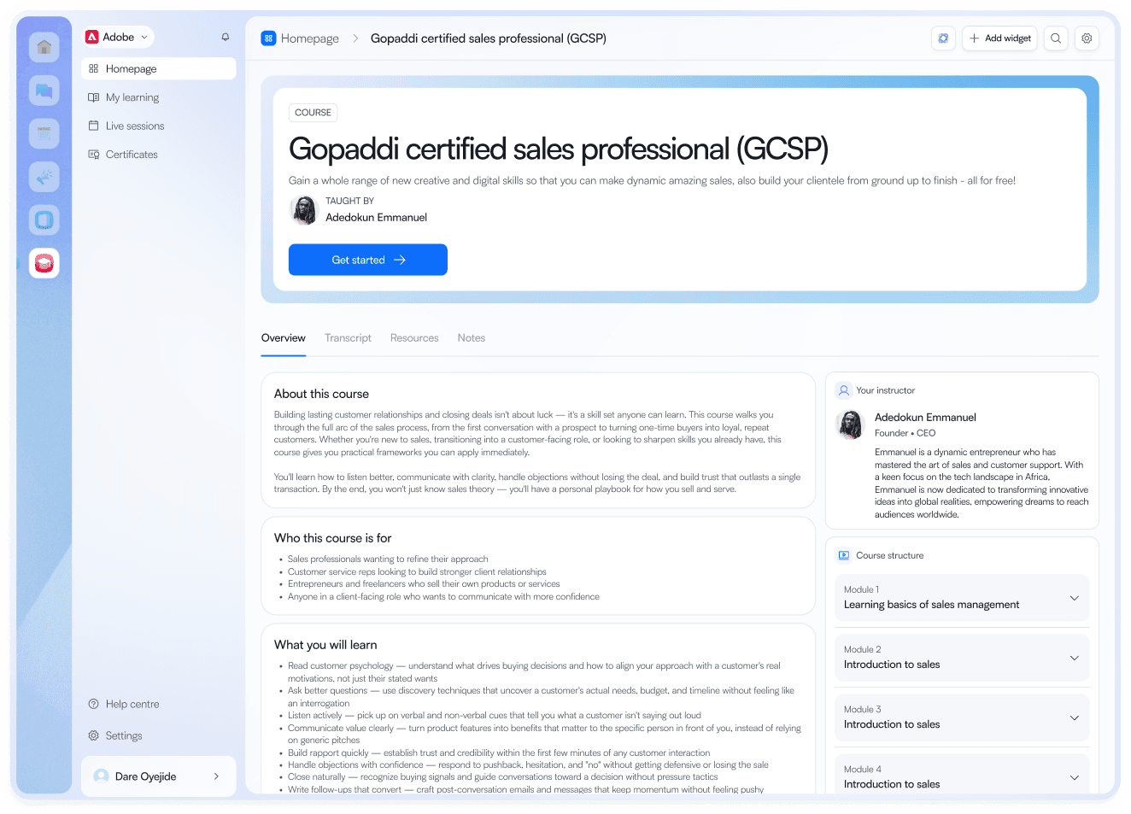Screen dimensions: 1131x814
Task: Click Add widget button
Action: 999,38
